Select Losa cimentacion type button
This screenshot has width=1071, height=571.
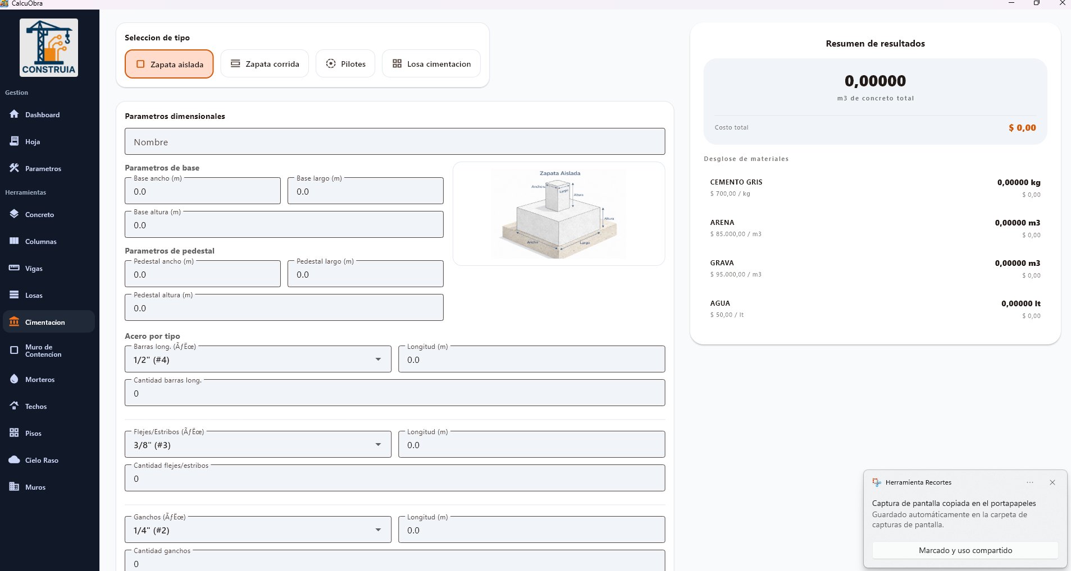point(431,64)
